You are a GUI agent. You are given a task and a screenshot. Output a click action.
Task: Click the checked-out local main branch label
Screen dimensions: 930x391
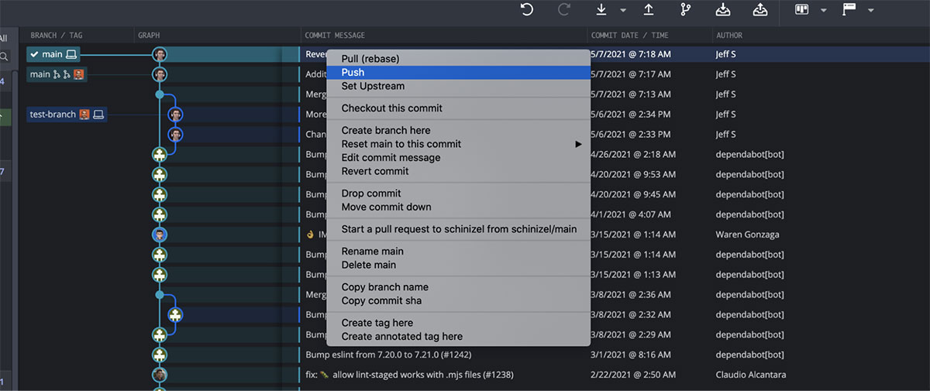point(53,54)
